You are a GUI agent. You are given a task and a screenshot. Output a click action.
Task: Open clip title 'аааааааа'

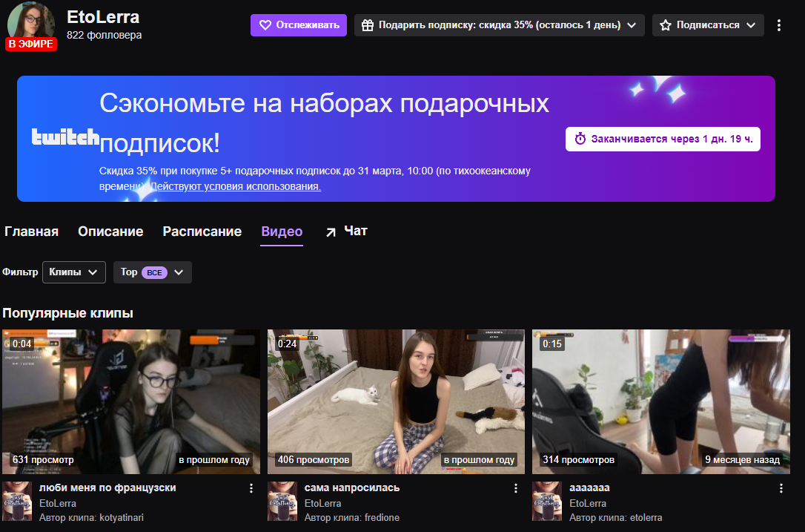[589, 487]
